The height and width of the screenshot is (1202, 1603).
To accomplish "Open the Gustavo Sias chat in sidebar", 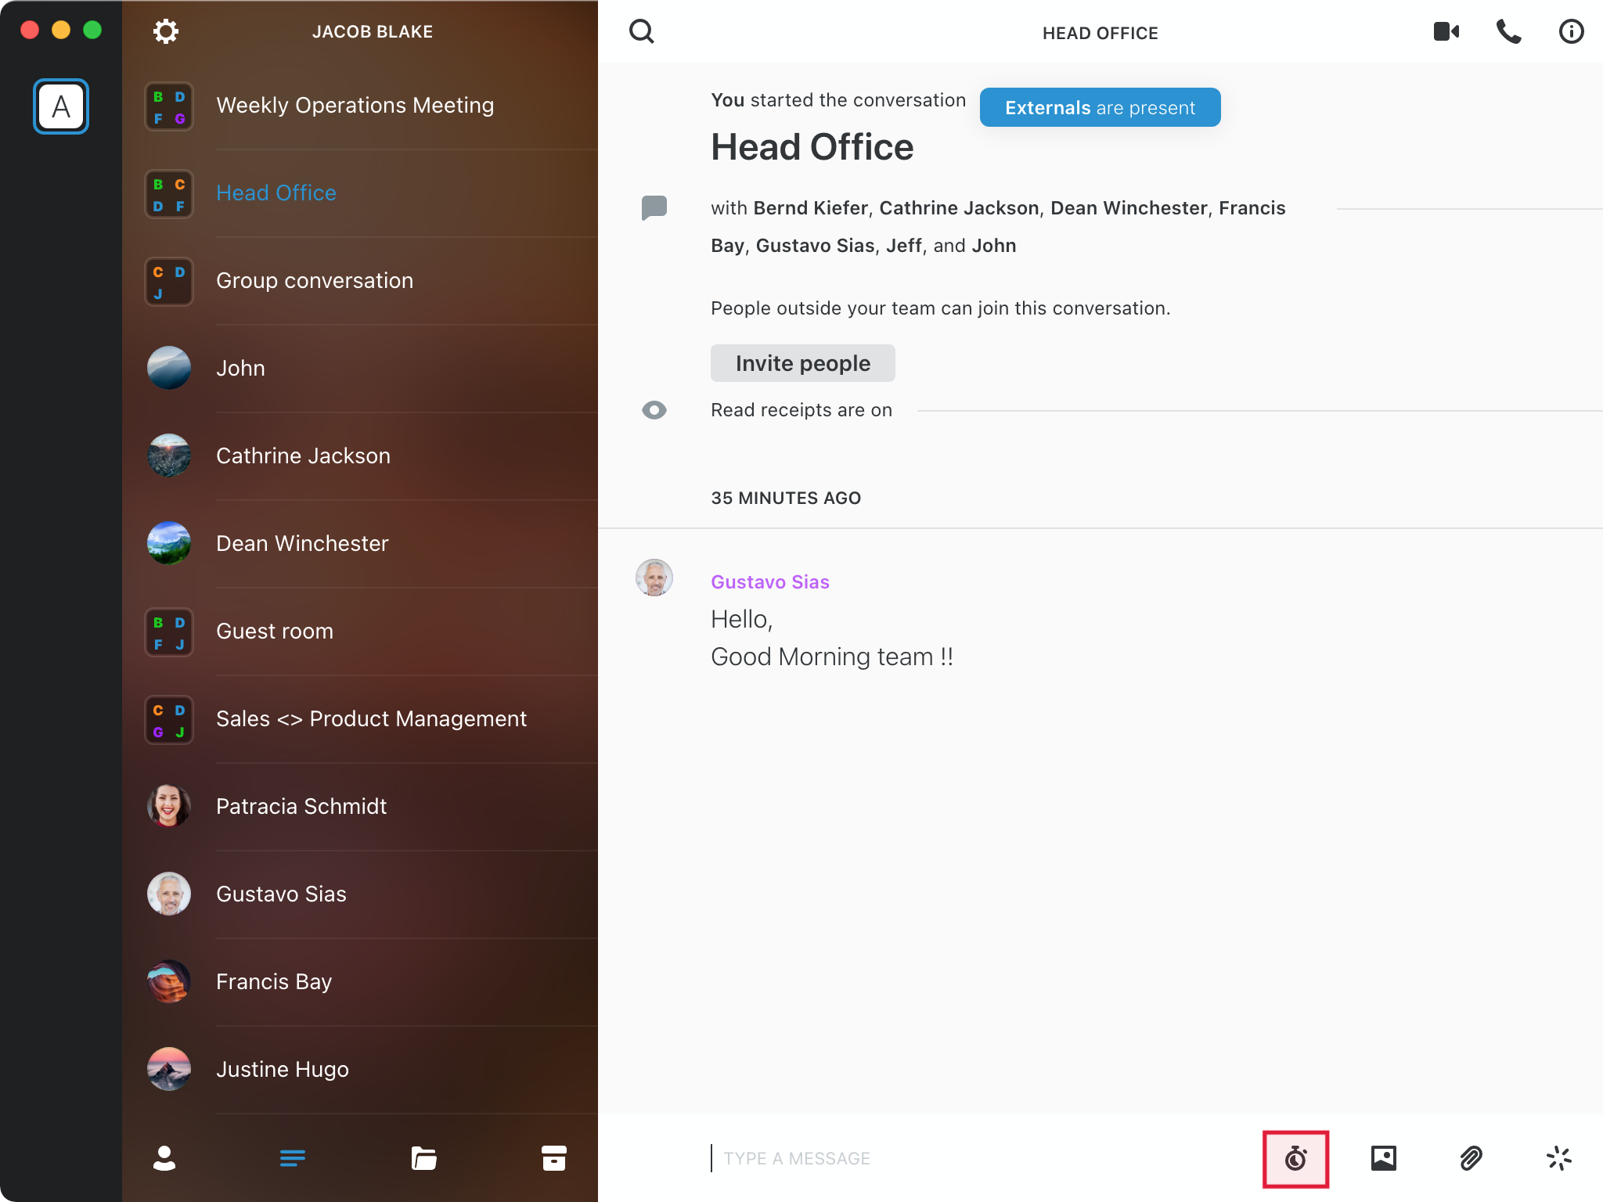I will coord(360,894).
